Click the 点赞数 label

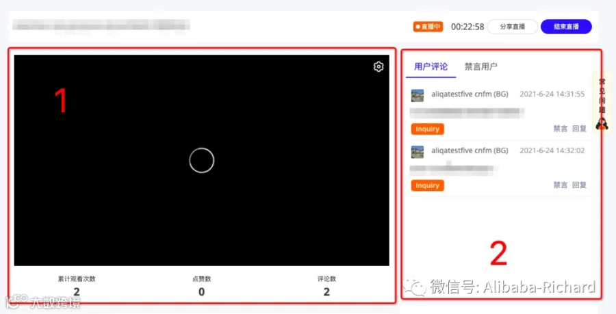(201, 279)
